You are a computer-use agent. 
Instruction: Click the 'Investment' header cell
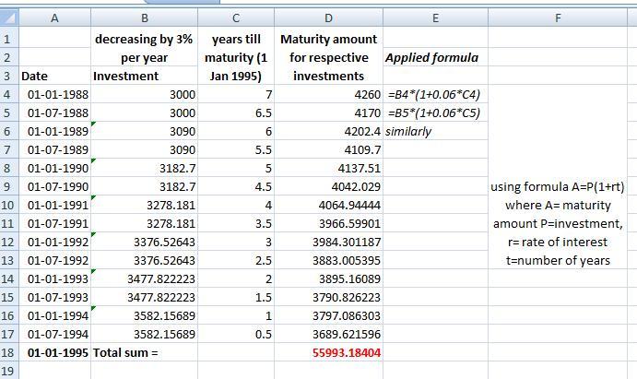coord(144,76)
